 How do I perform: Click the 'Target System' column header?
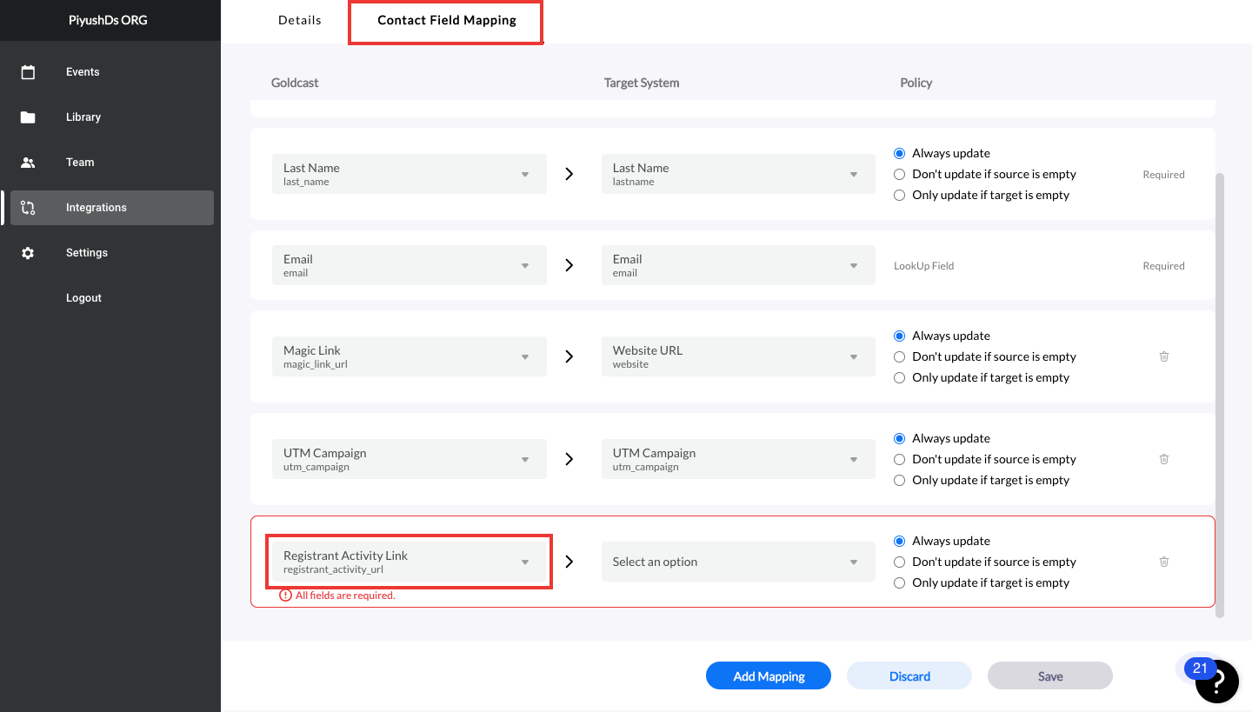tap(642, 83)
